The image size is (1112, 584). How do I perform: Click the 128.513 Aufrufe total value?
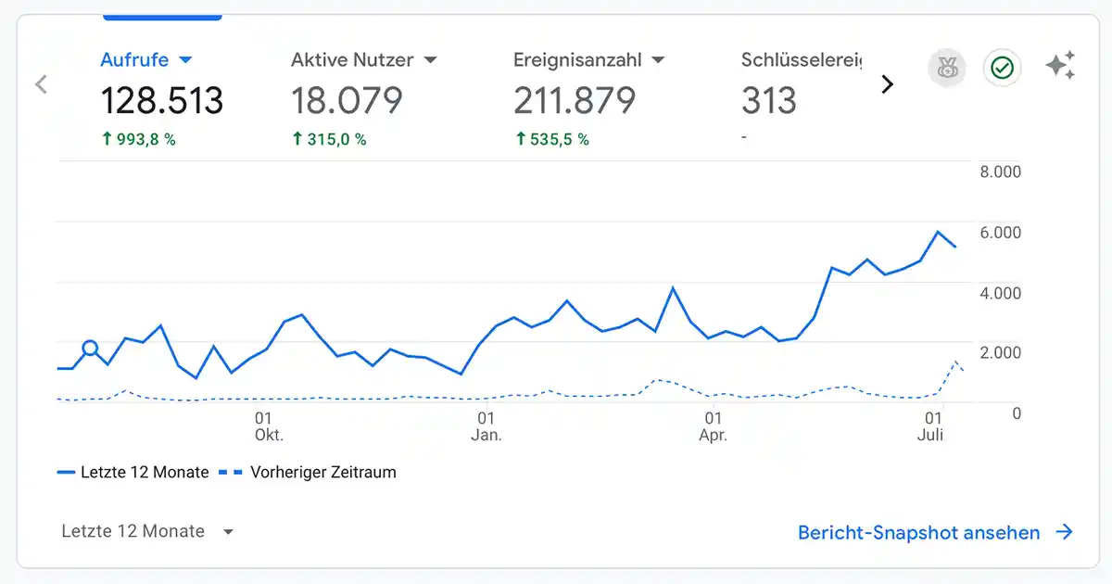coord(162,100)
